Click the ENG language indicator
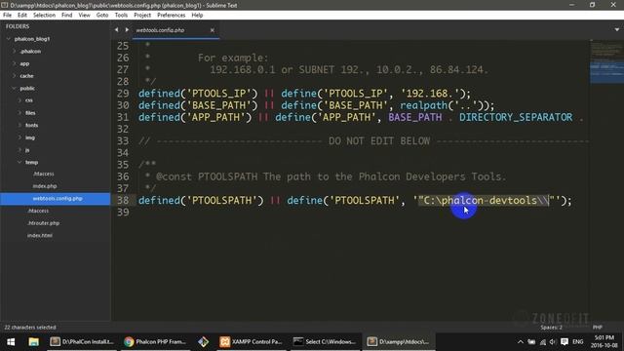 [x=578, y=342]
